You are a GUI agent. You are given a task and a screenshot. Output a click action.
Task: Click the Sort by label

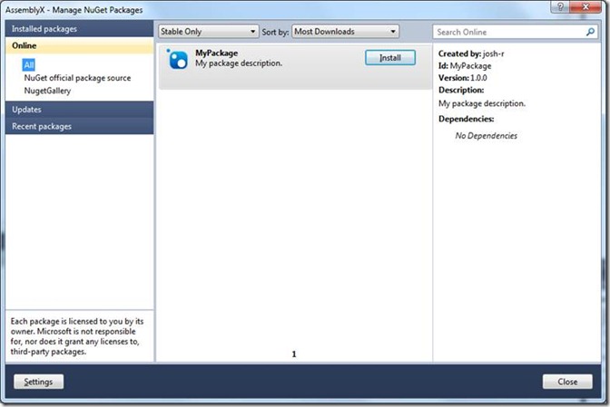(275, 33)
